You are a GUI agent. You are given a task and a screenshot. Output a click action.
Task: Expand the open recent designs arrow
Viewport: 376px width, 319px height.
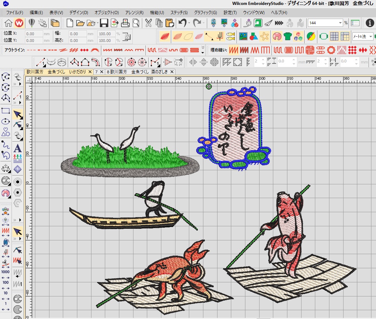point(97,23)
